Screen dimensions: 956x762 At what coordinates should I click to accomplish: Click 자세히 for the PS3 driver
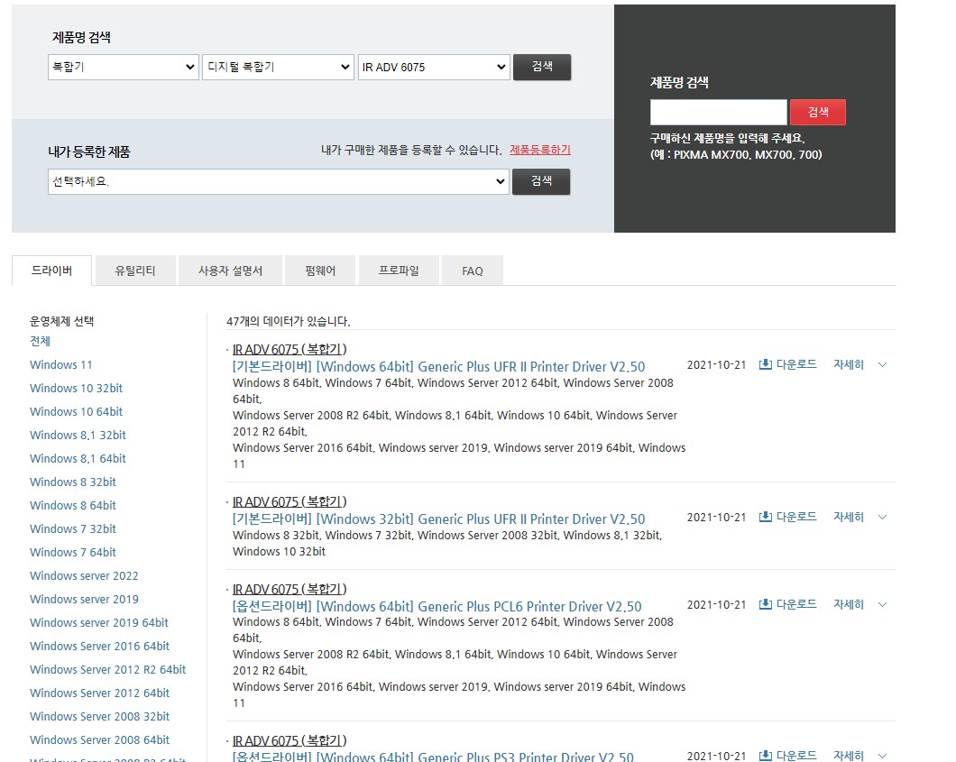pyautogui.click(x=849, y=756)
